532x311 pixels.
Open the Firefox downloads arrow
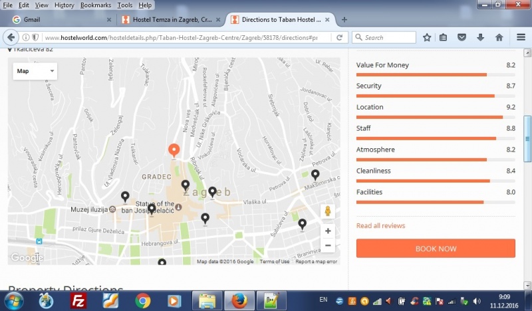[x=480, y=37]
